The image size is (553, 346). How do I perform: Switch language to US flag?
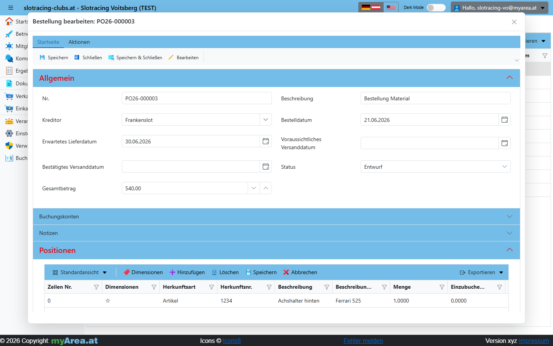[x=391, y=7]
